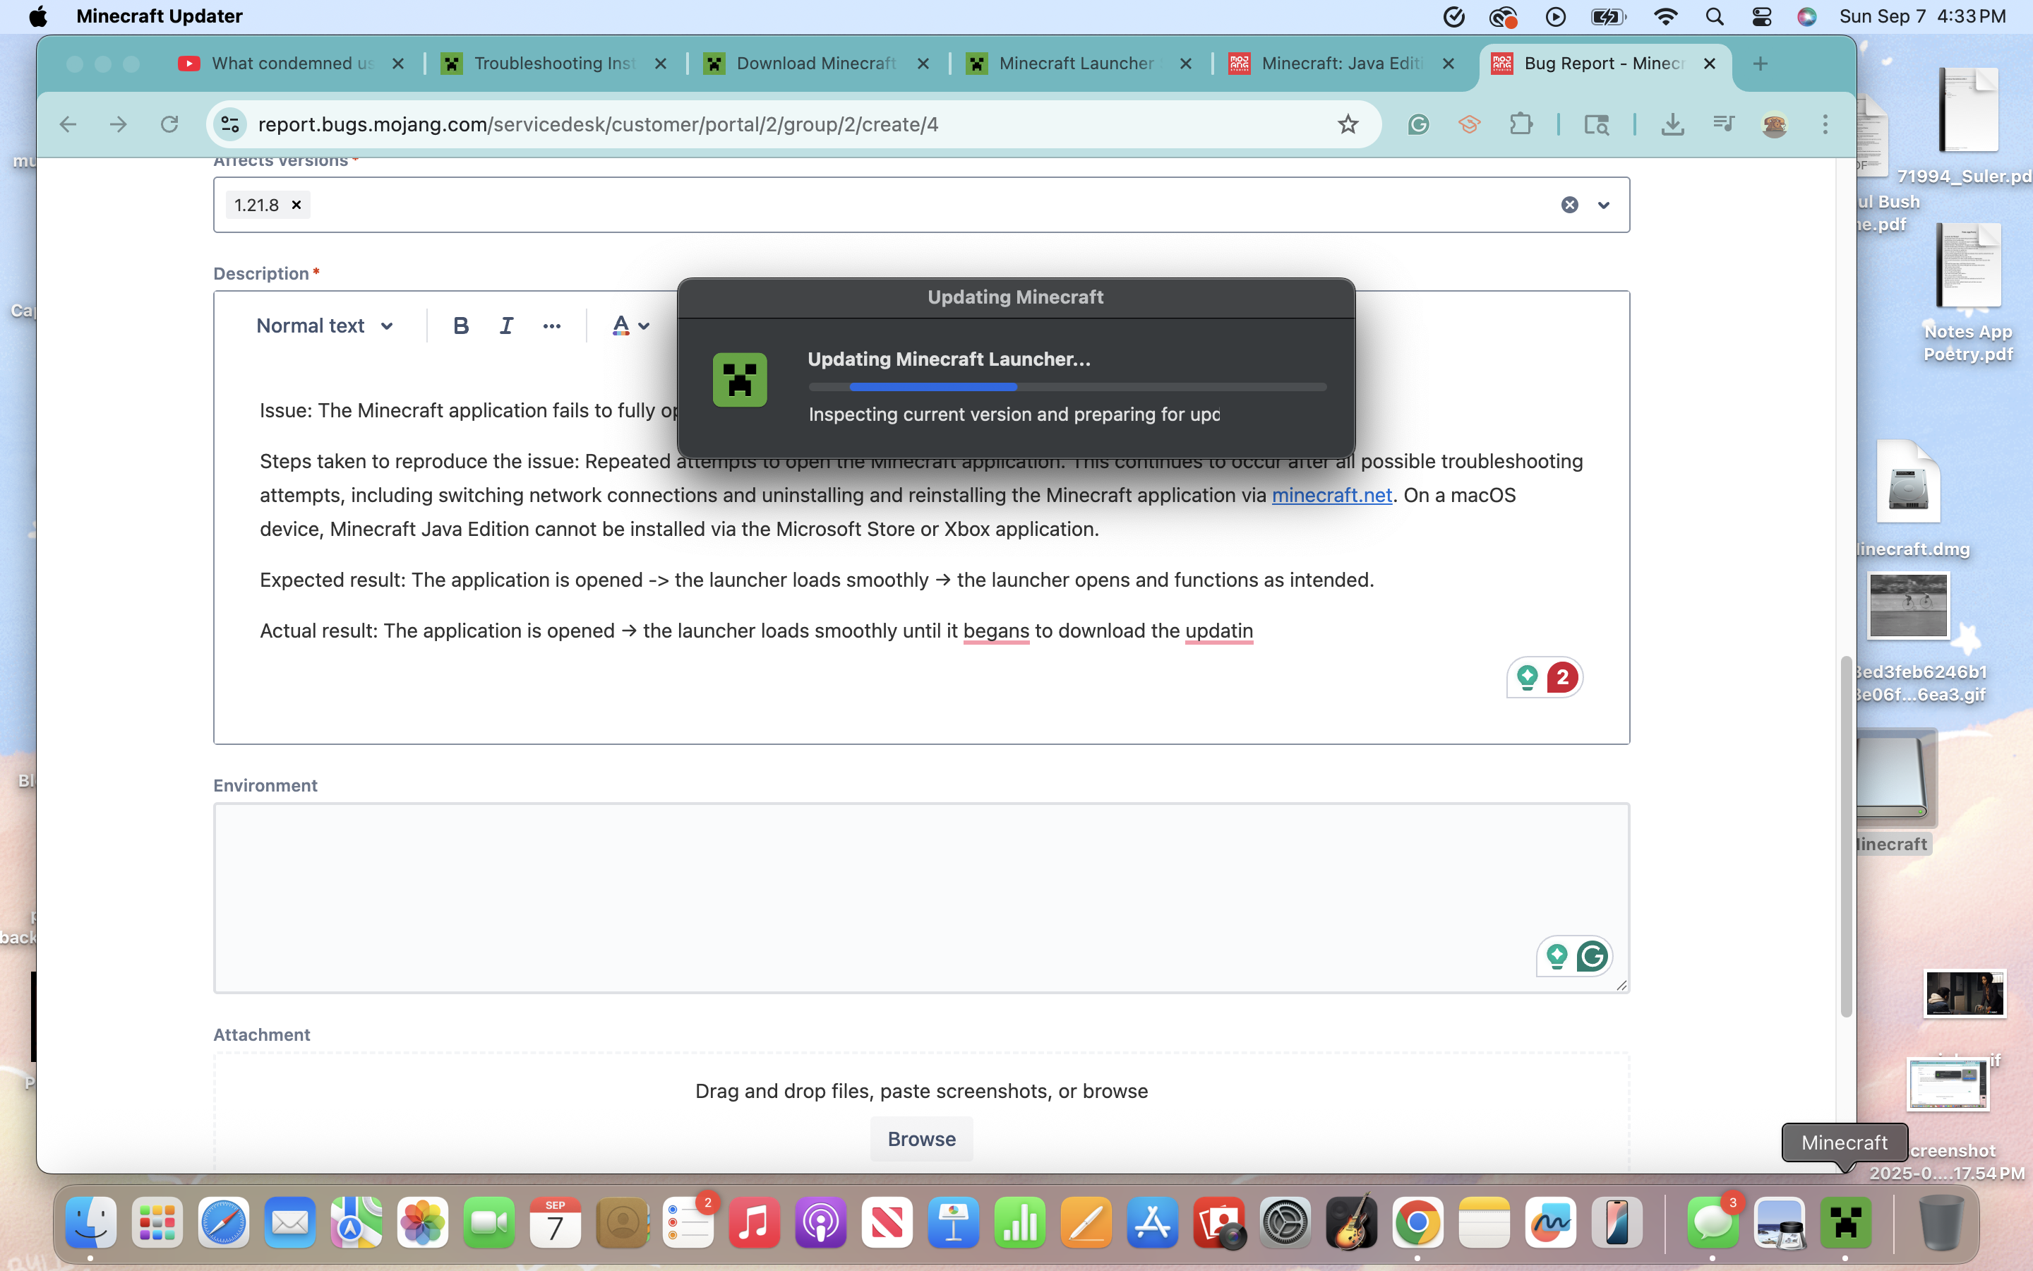Open macOS Control Center toggles
The width and height of the screenshot is (2033, 1271).
pyautogui.click(x=1762, y=17)
